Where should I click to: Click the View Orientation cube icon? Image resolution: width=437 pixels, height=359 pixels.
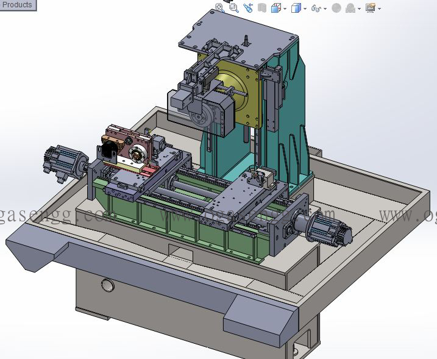click(x=275, y=8)
